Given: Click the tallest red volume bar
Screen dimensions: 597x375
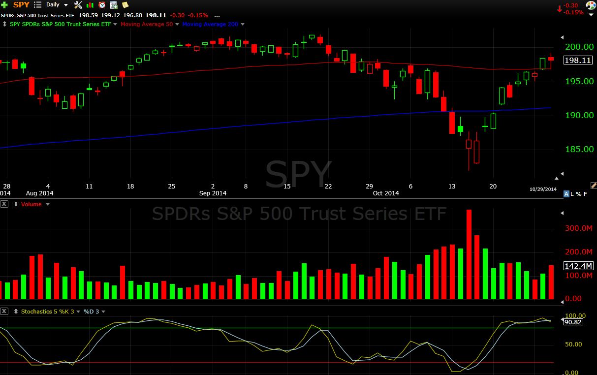Looking at the screenshot, I should 469,254.
